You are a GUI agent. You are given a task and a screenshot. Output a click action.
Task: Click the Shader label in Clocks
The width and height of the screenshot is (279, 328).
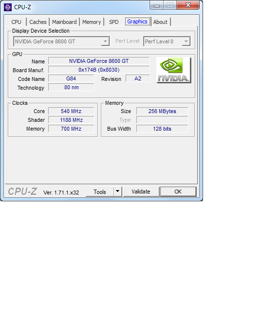pos(36,120)
